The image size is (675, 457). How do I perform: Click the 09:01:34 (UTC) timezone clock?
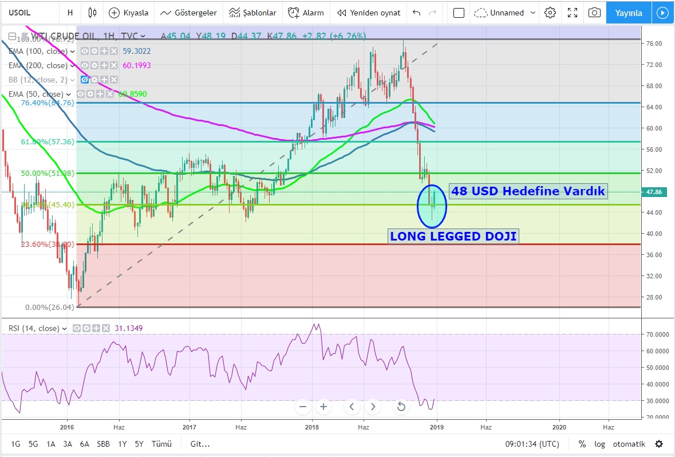(x=532, y=444)
